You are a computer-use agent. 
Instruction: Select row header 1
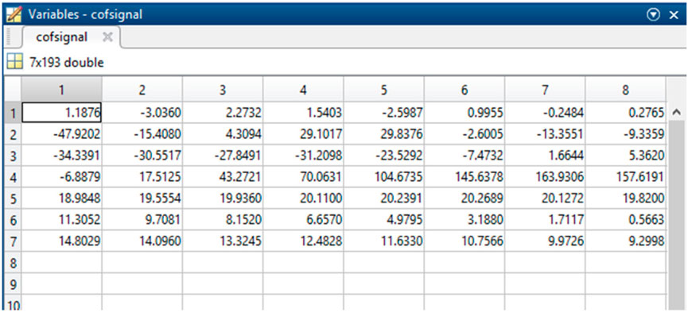click(13, 113)
